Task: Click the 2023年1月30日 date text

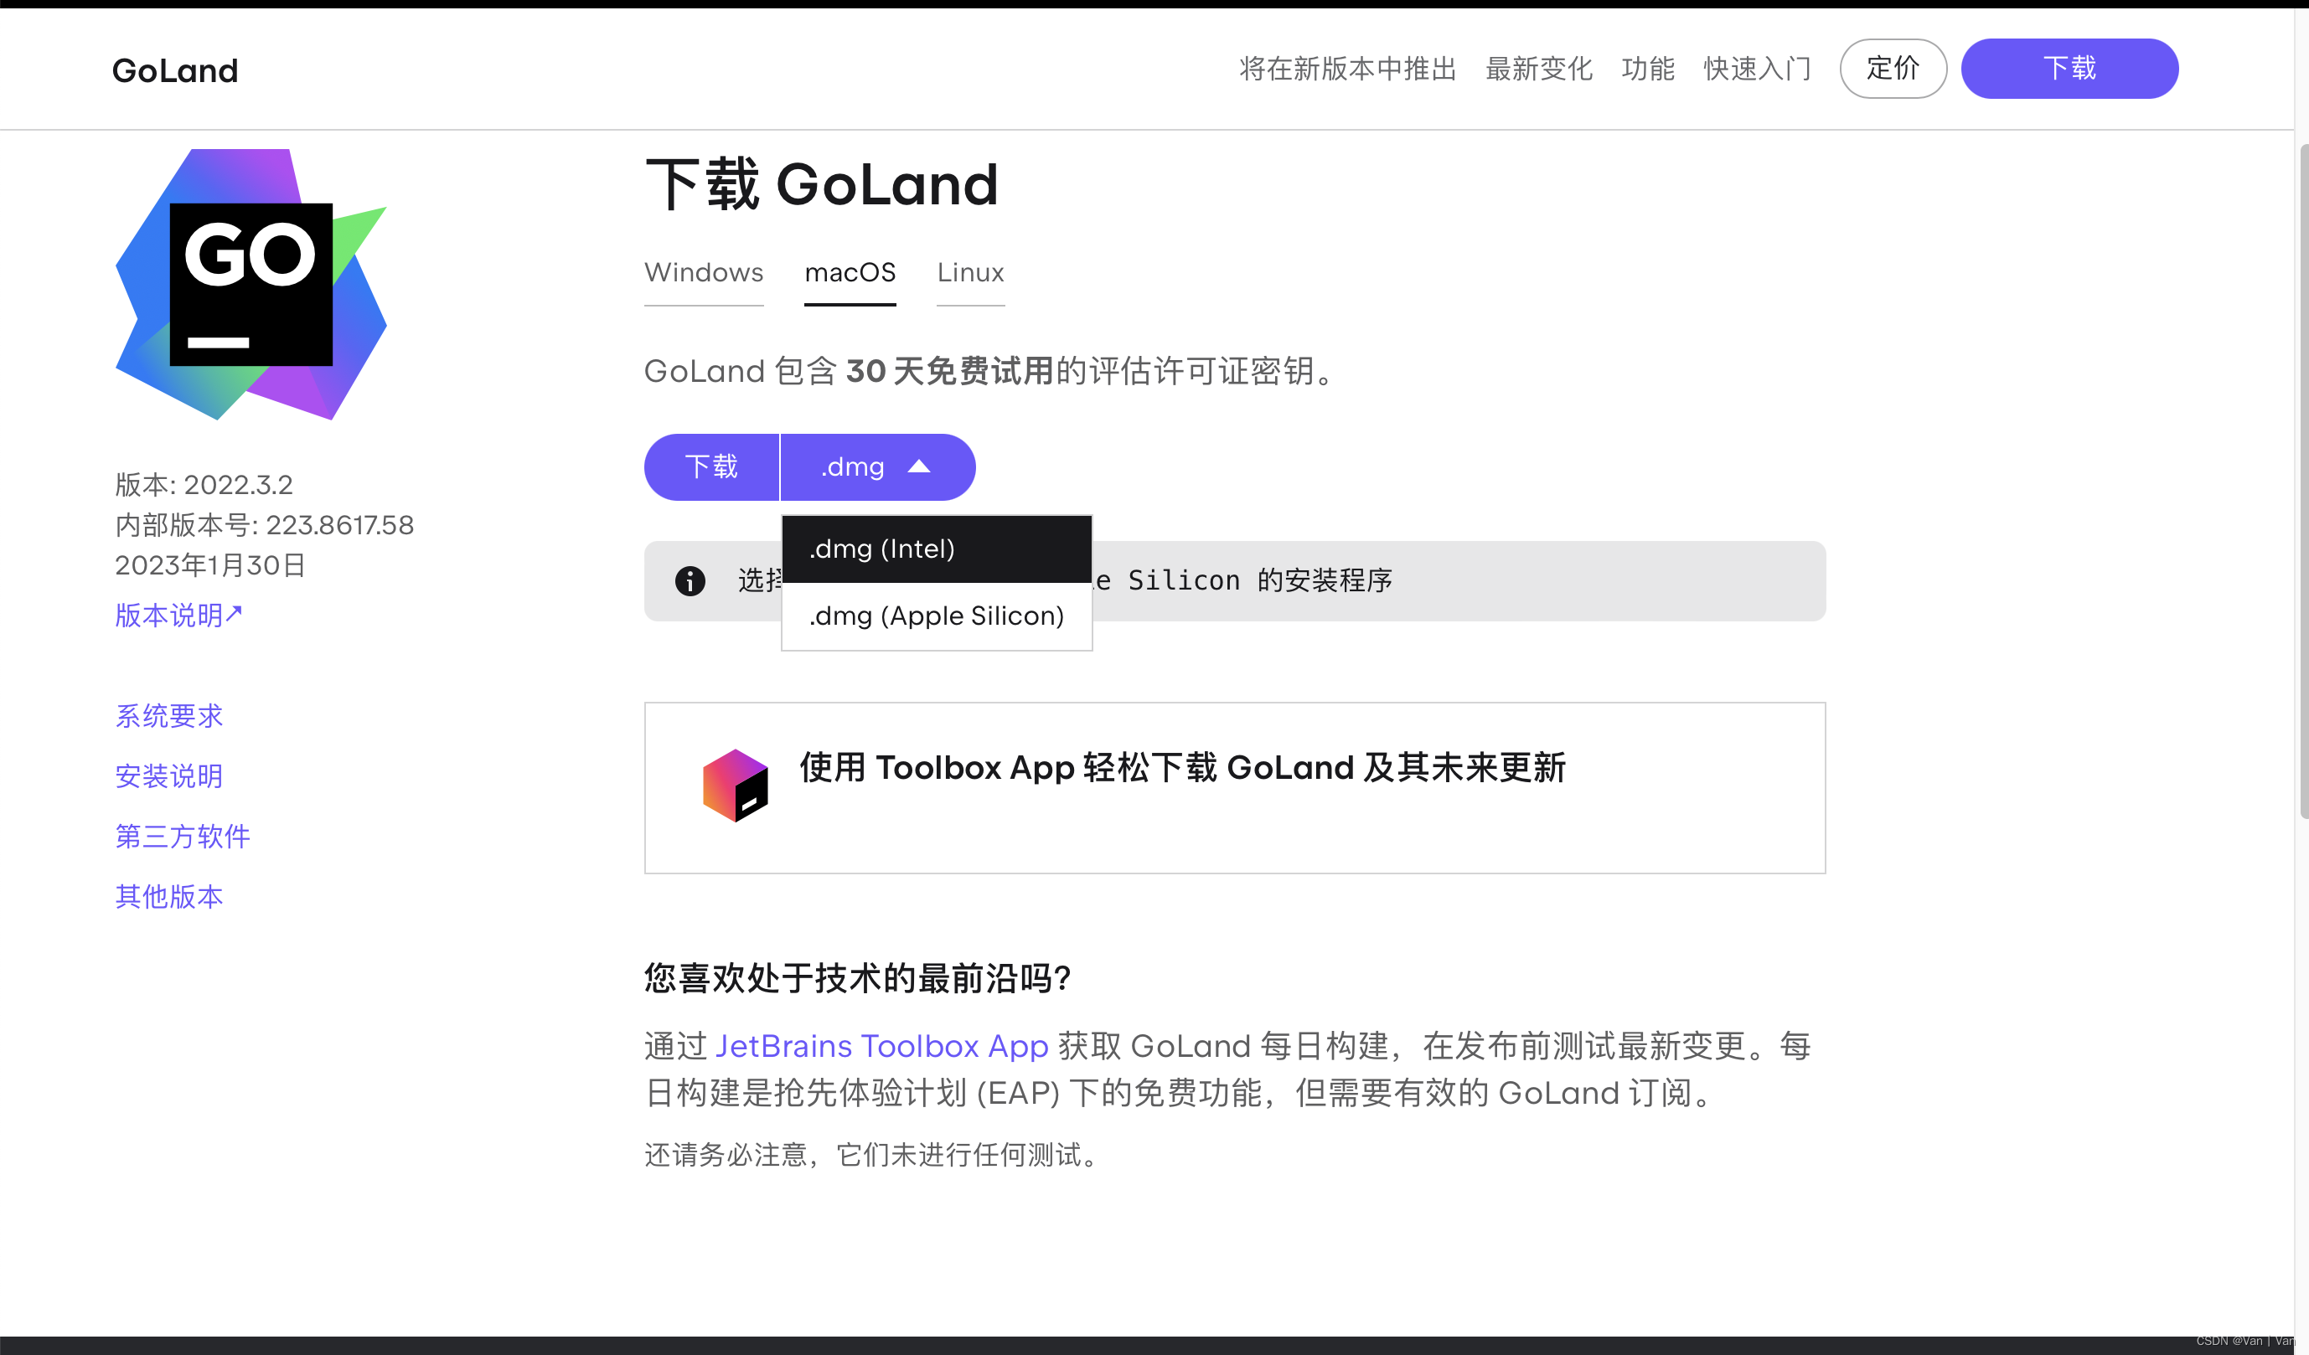Action: pos(209,565)
